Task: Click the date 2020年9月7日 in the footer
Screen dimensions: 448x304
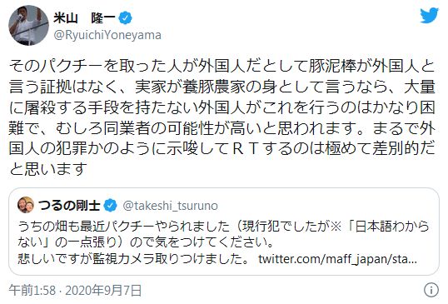Action: [x=104, y=291]
